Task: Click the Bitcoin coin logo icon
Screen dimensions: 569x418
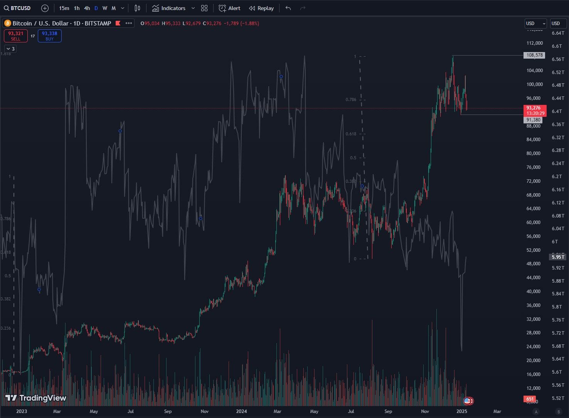Action: (x=7, y=23)
